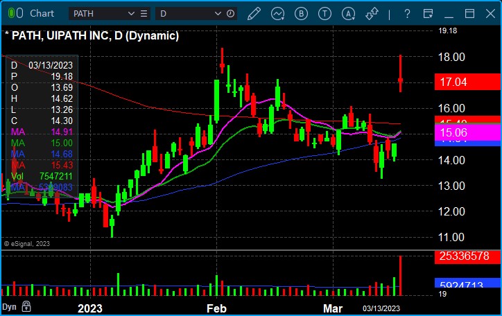The width and height of the screenshot is (502, 316).
Task: Click the magenta 15.06 moving average marker
Action: point(467,132)
